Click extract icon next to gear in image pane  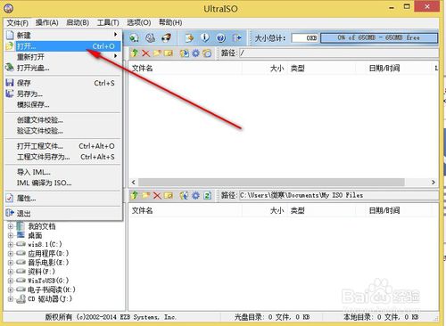click(x=185, y=53)
